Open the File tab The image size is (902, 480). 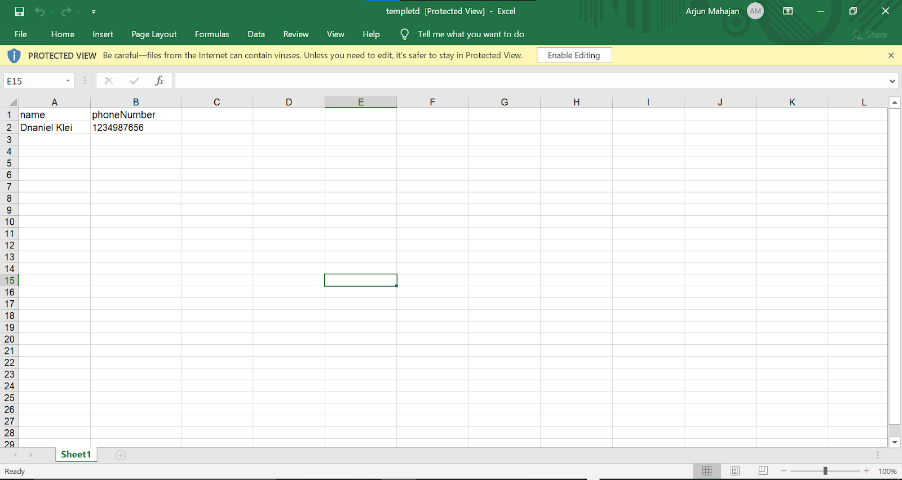(21, 34)
